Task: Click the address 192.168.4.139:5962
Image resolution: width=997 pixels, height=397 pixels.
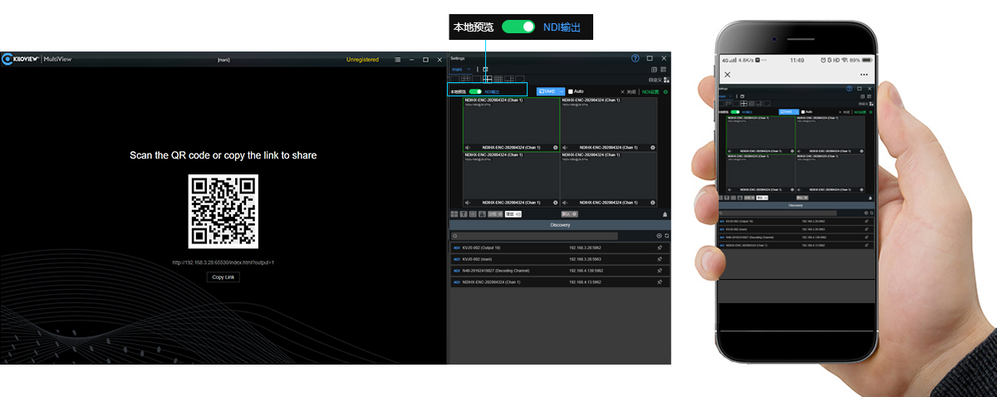Action: tap(587, 271)
